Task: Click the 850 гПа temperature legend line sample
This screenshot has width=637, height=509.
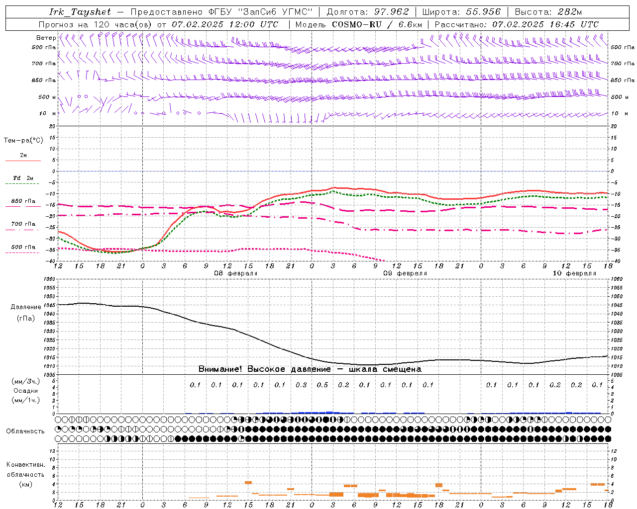Action: tap(23, 207)
